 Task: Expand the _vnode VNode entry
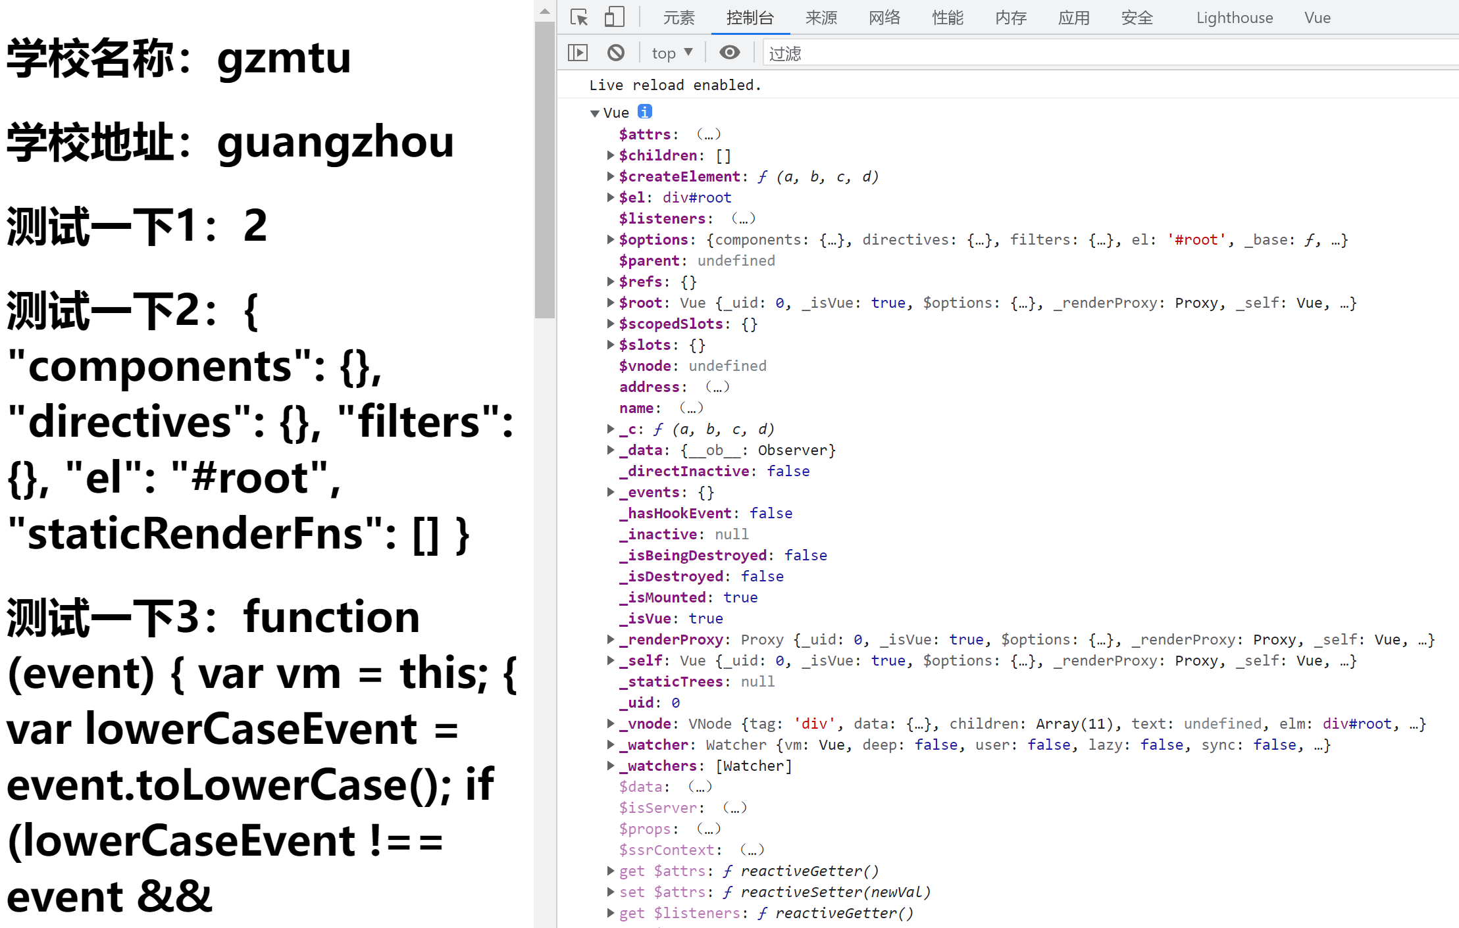pyautogui.click(x=610, y=723)
